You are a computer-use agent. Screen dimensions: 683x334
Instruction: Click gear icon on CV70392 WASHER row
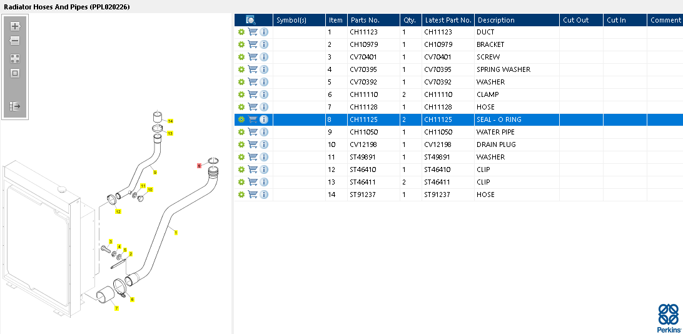coord(241,82)
